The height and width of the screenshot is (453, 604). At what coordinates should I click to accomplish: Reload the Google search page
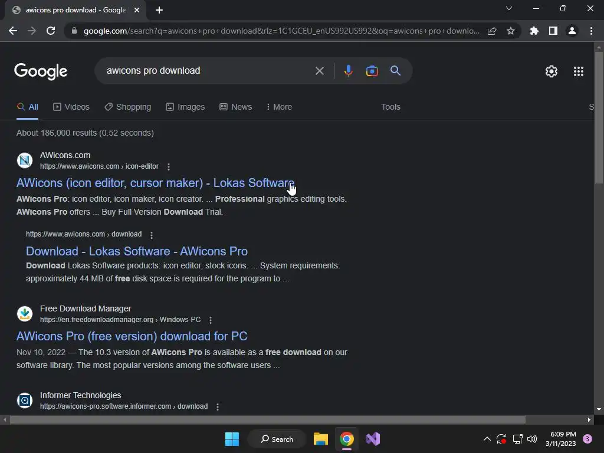tap(51, 31)
